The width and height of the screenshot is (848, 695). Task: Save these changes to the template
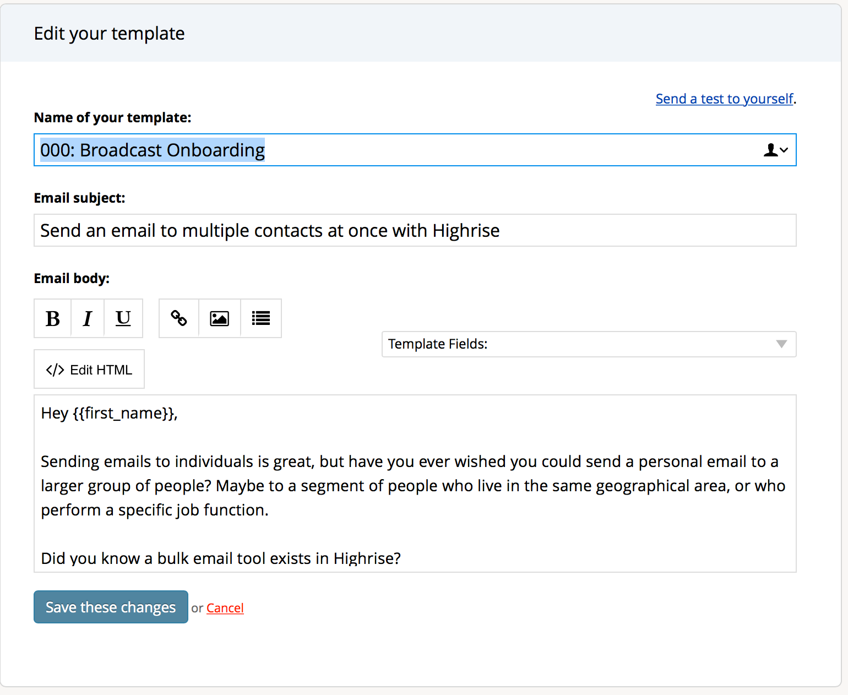111,607
